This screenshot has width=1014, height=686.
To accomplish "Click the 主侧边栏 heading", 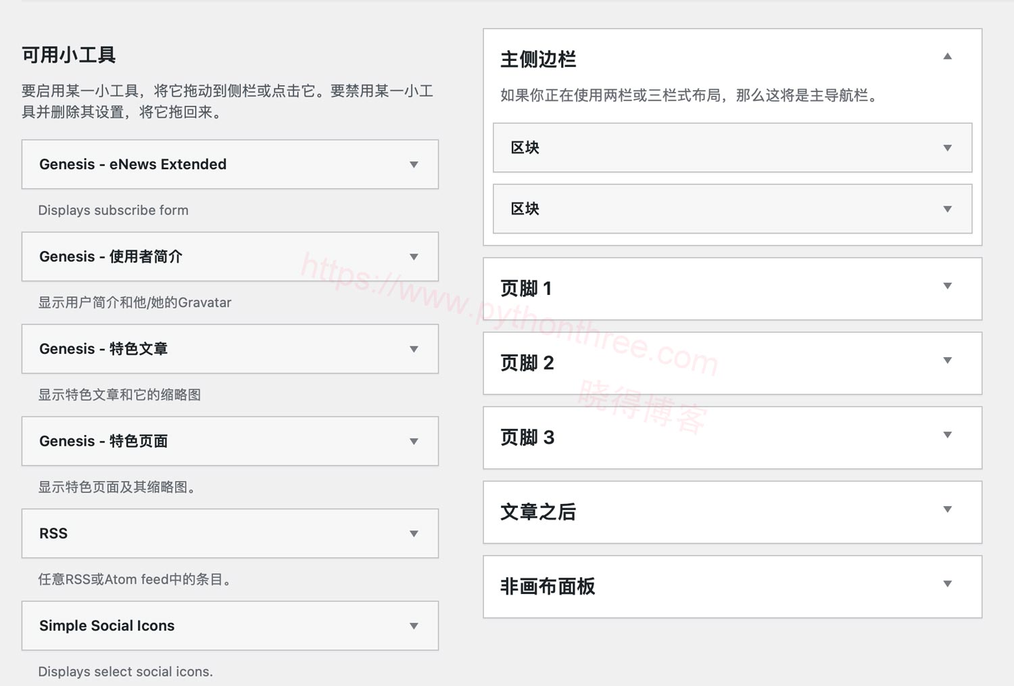I will (x=538, y=60).
